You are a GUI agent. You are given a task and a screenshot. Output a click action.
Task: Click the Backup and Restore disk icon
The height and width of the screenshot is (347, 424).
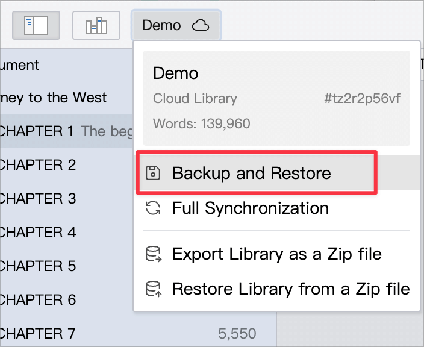tap(153, 173)
